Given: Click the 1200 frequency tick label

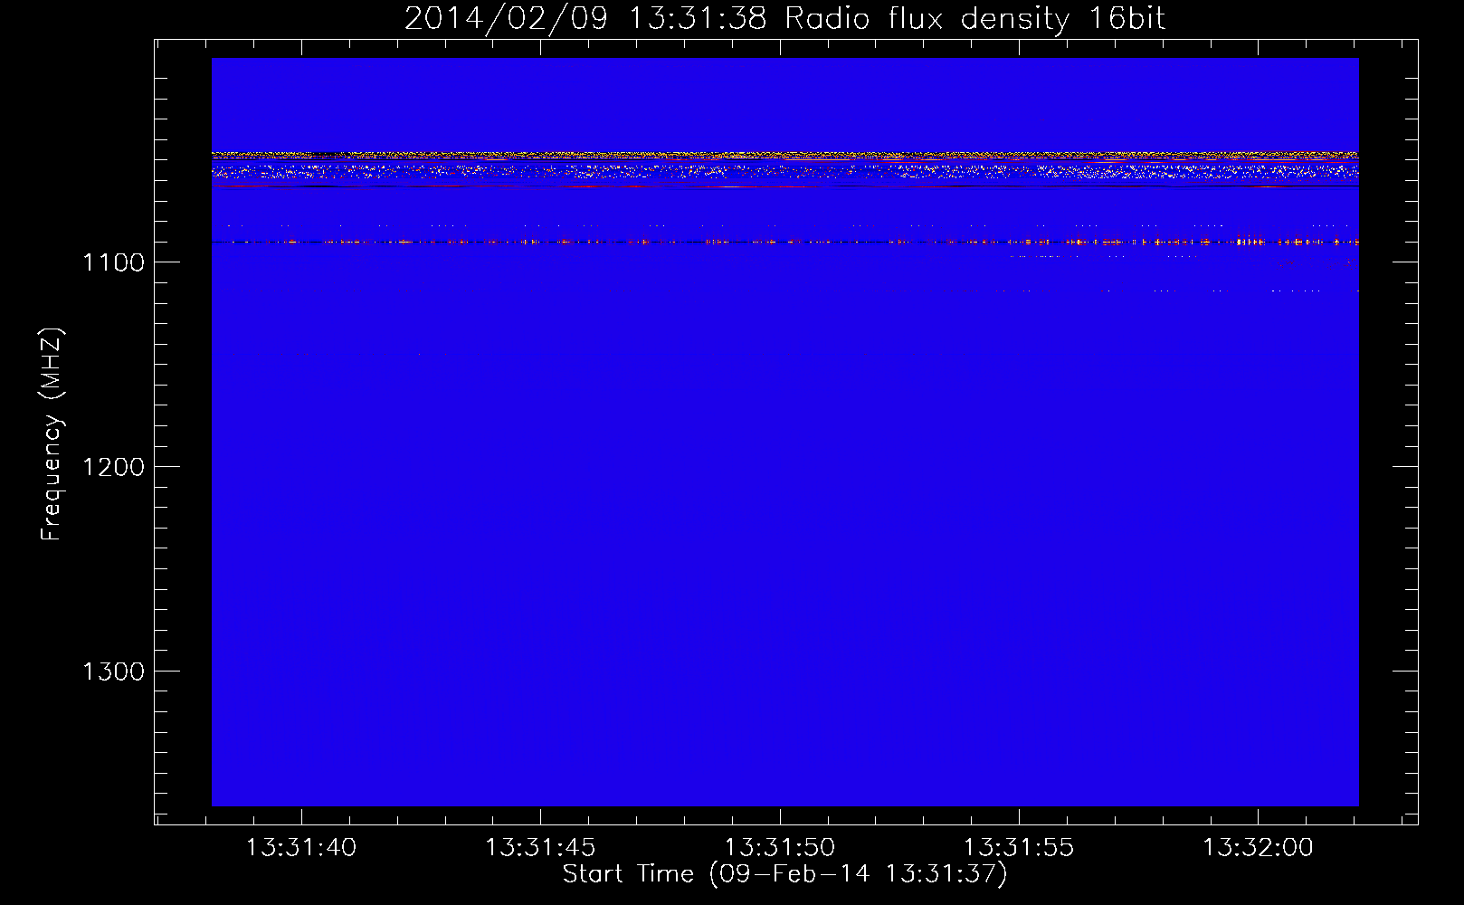Looking at the screenshot, I should coord(113,467).
